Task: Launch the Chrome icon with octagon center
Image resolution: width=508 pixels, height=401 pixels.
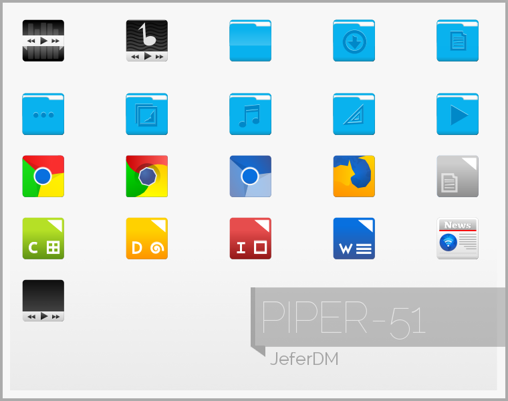Action: click(147, 176)
